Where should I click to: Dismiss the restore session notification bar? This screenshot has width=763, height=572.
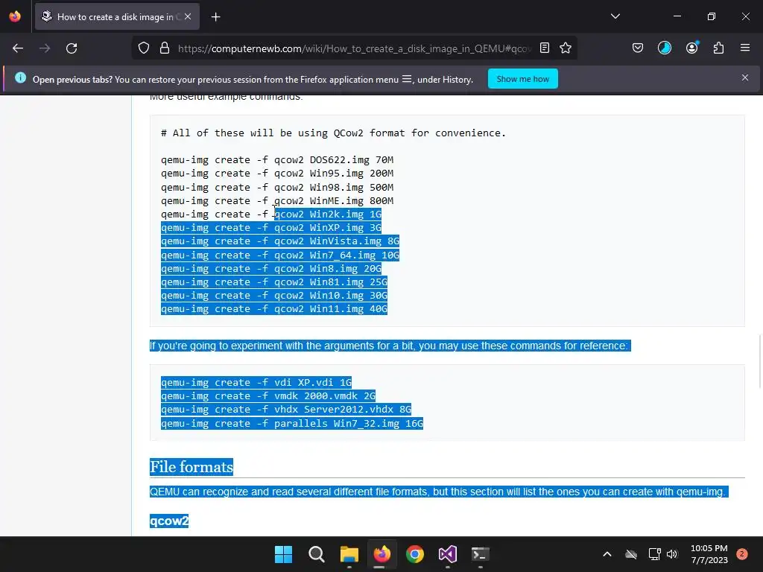pos(745,77)
